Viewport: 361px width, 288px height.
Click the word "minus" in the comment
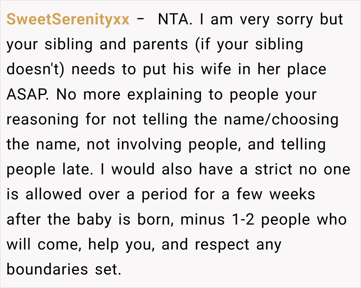coord(202,219)
